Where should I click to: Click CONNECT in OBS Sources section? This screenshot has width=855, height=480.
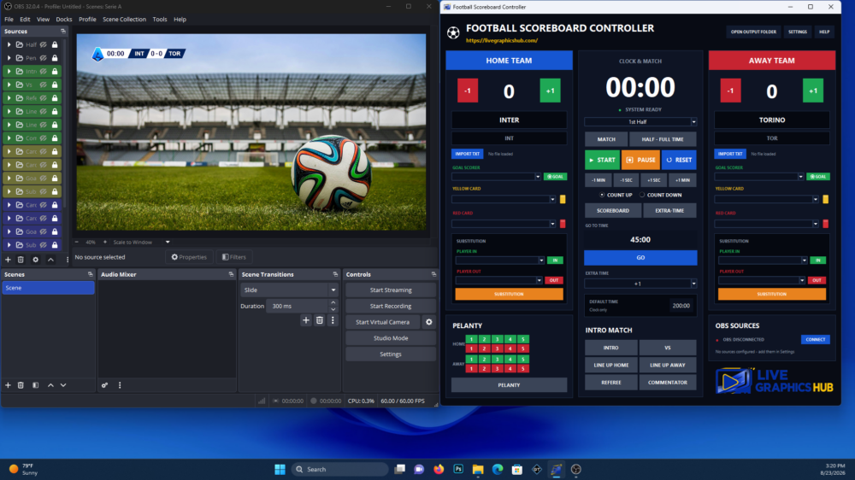[x=815, y=339]
